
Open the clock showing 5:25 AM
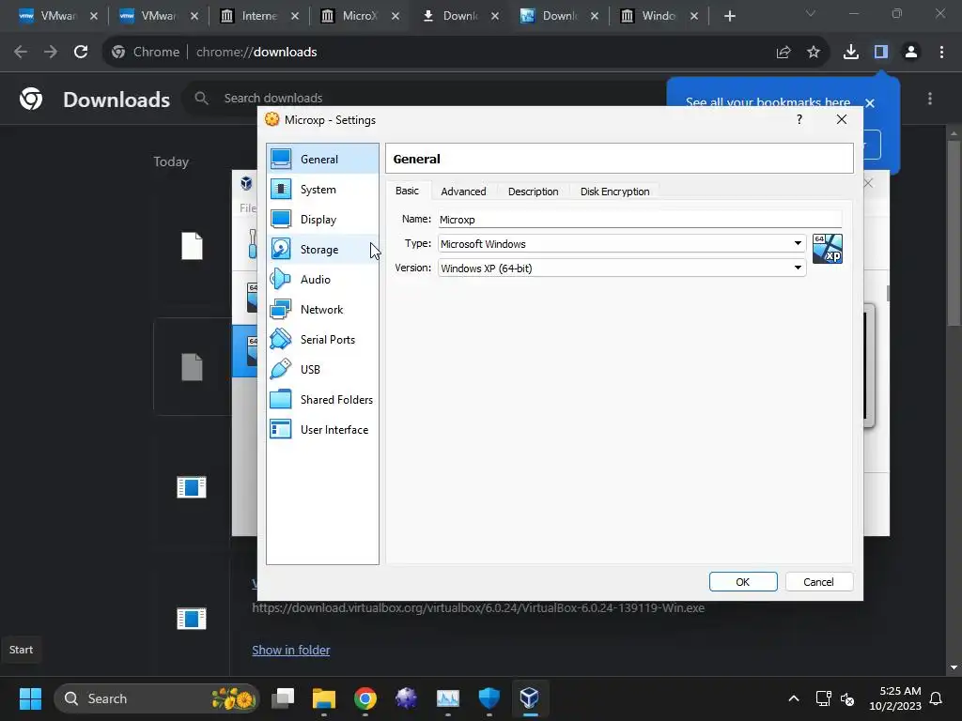(x=895, y=698)
